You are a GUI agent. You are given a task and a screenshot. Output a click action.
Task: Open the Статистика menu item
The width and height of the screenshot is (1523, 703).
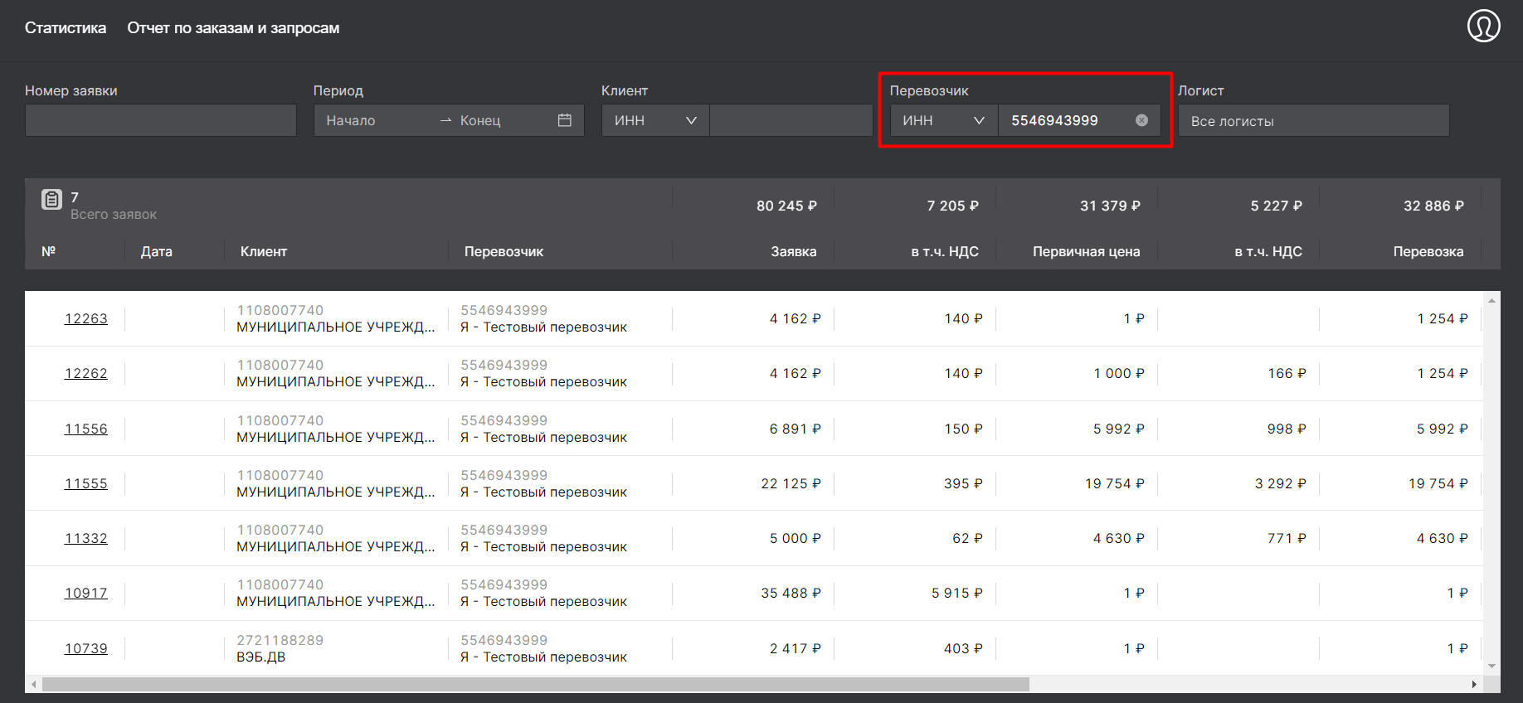click(x=66, y=27)
